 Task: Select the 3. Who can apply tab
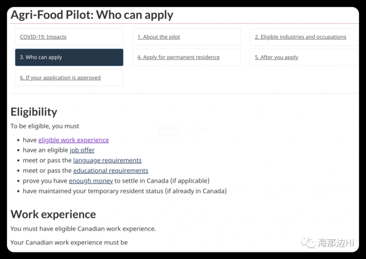pyautogui.click(x=69, y=57)
